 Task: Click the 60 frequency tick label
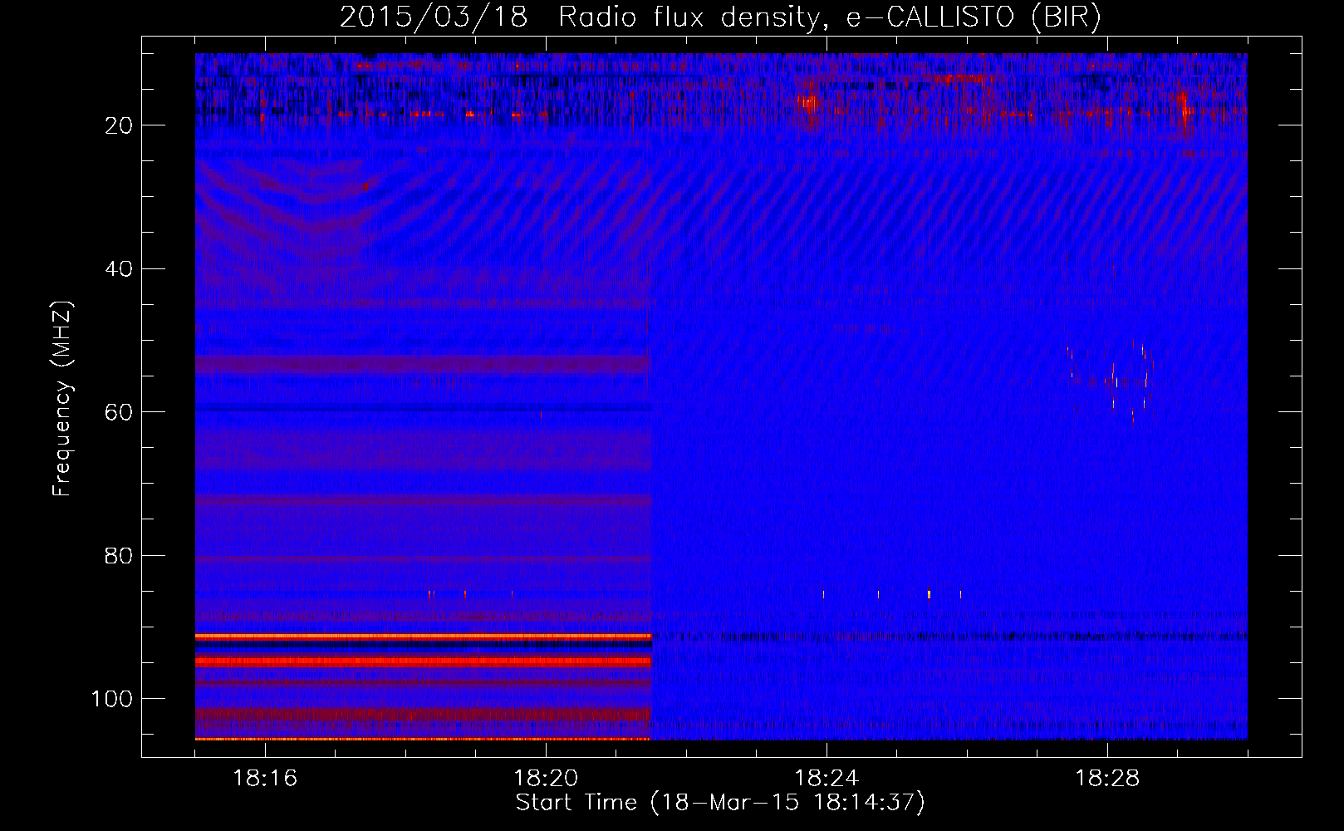point(120,412)
